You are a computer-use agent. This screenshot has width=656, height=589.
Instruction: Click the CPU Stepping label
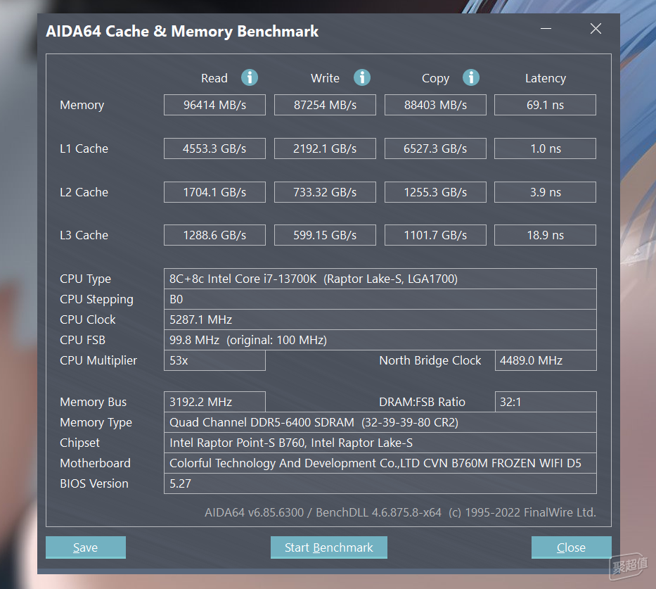pos(96,300)
